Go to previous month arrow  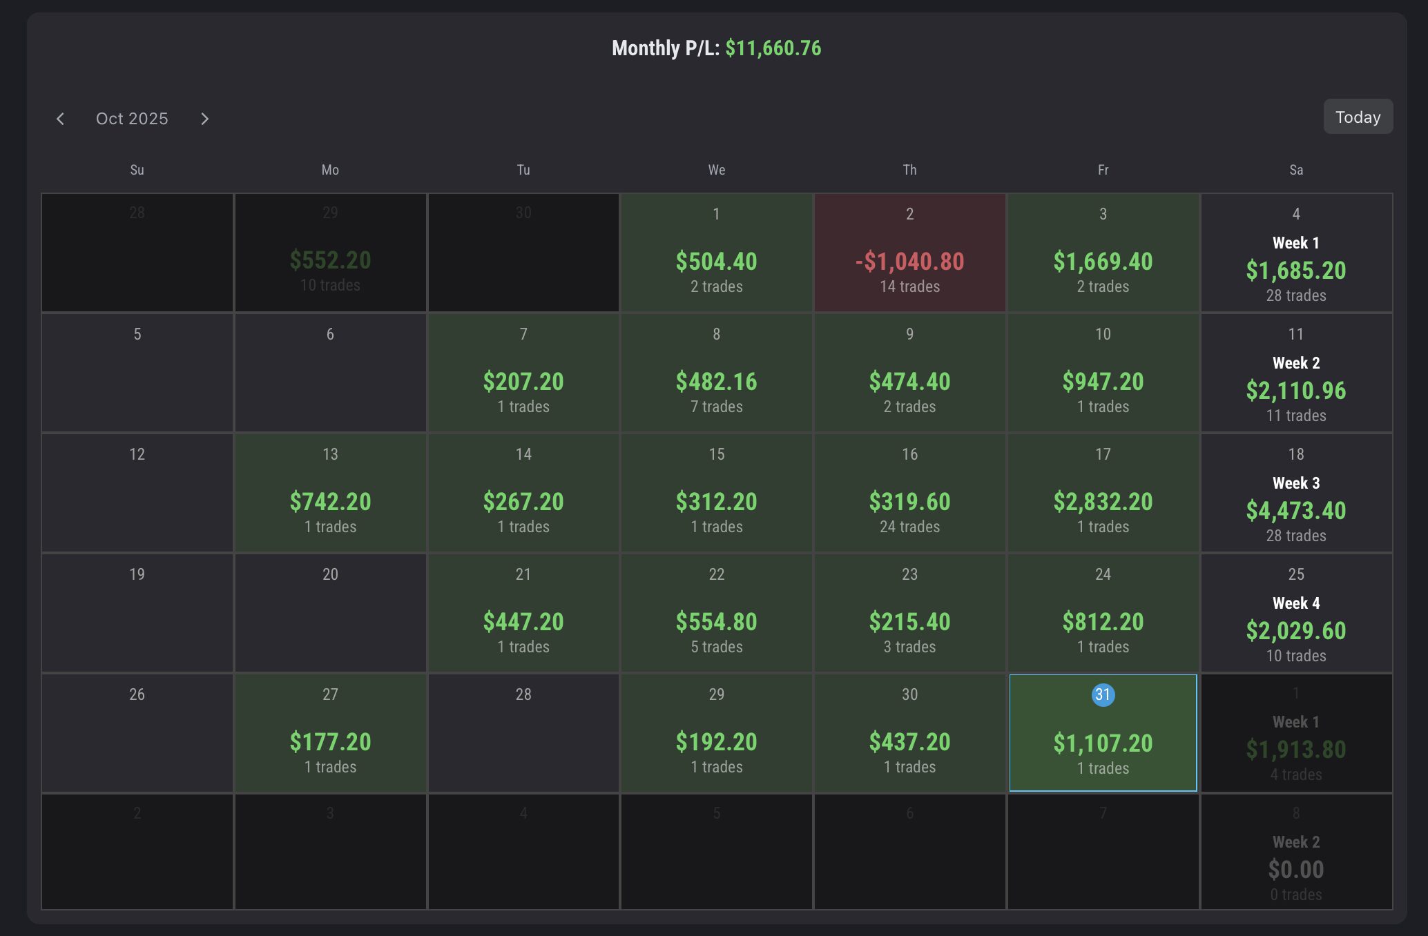coord(61,119)
